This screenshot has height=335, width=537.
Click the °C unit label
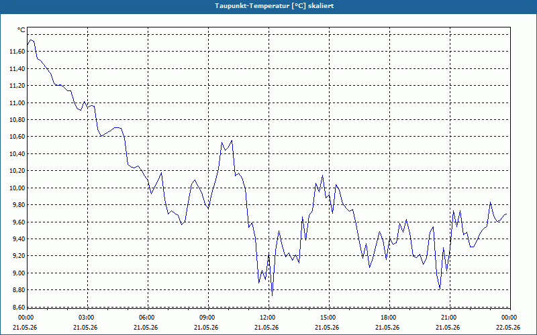coord(21,30)
